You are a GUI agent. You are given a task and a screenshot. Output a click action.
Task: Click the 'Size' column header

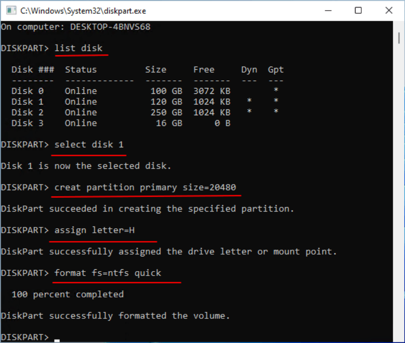(x=156, y=70)
